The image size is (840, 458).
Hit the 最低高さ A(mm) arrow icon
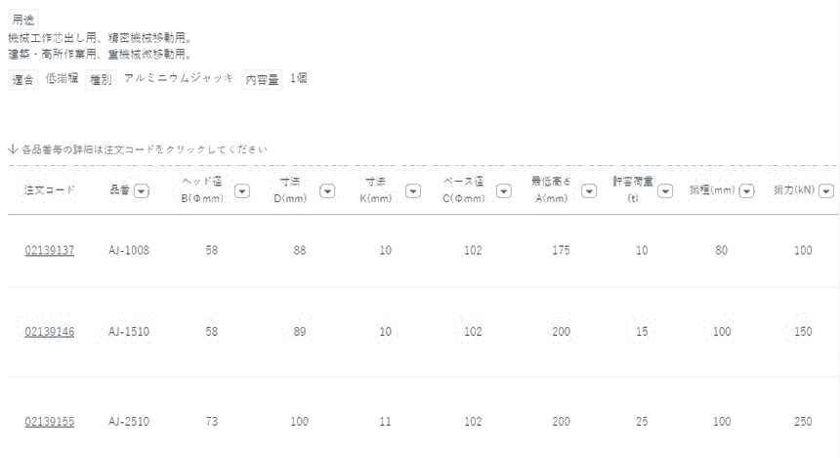[589, 190]
